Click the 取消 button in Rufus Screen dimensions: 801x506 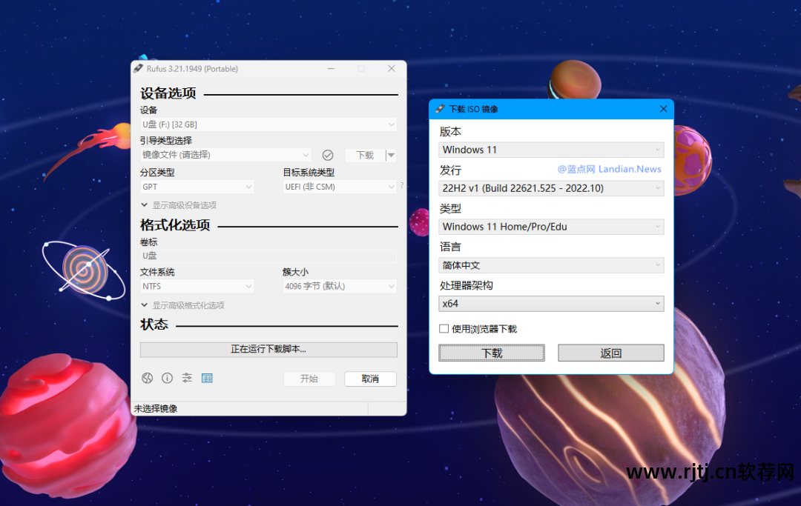370,379
